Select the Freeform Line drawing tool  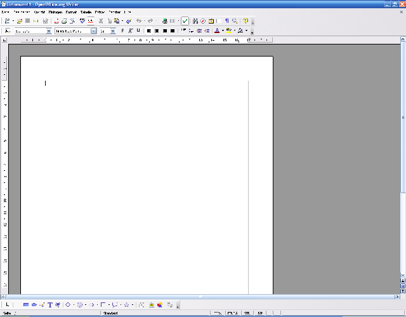click(x=42, y=305)
